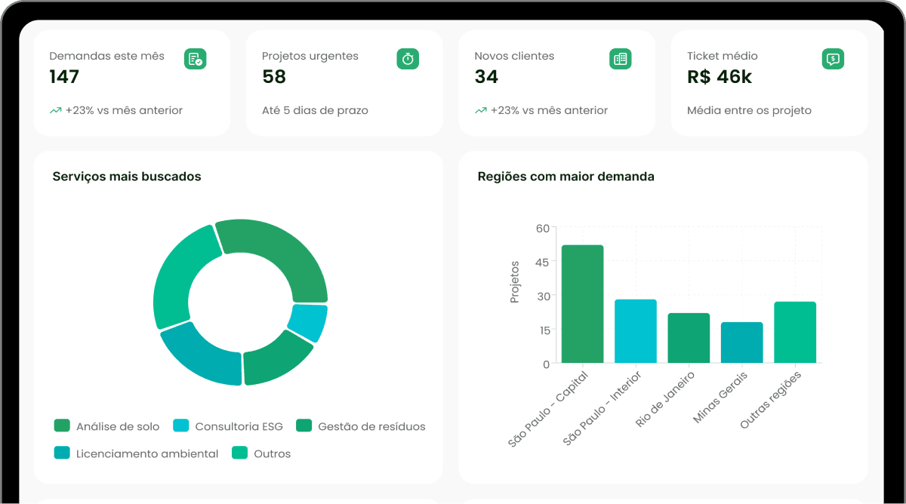
Task: Click the Rio de Janeiro bar
Action: tap(689, 338)
